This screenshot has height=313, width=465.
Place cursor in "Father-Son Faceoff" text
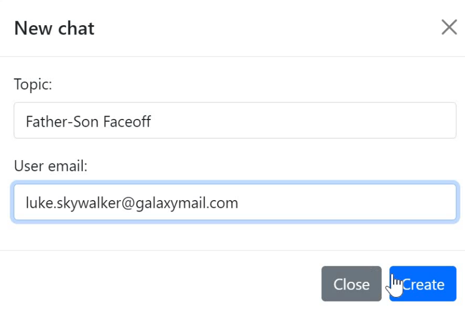click(88, 121)
